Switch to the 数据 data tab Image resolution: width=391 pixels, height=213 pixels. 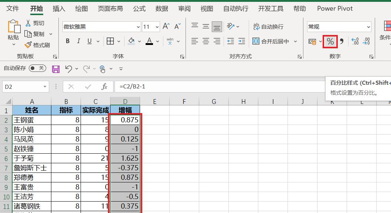click(161, 8)
